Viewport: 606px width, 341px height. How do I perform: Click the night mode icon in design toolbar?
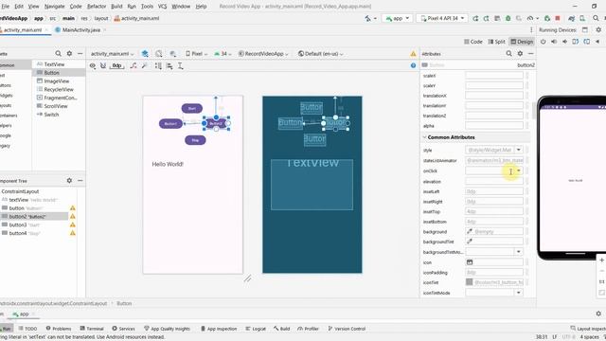[x=172, y=54]
